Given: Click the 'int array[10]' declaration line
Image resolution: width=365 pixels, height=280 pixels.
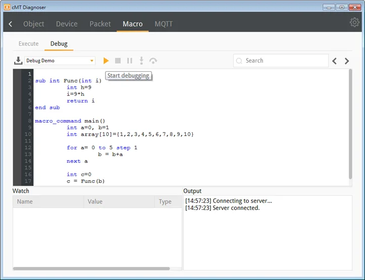Looking at the screenshot, I should click(130, 134).
